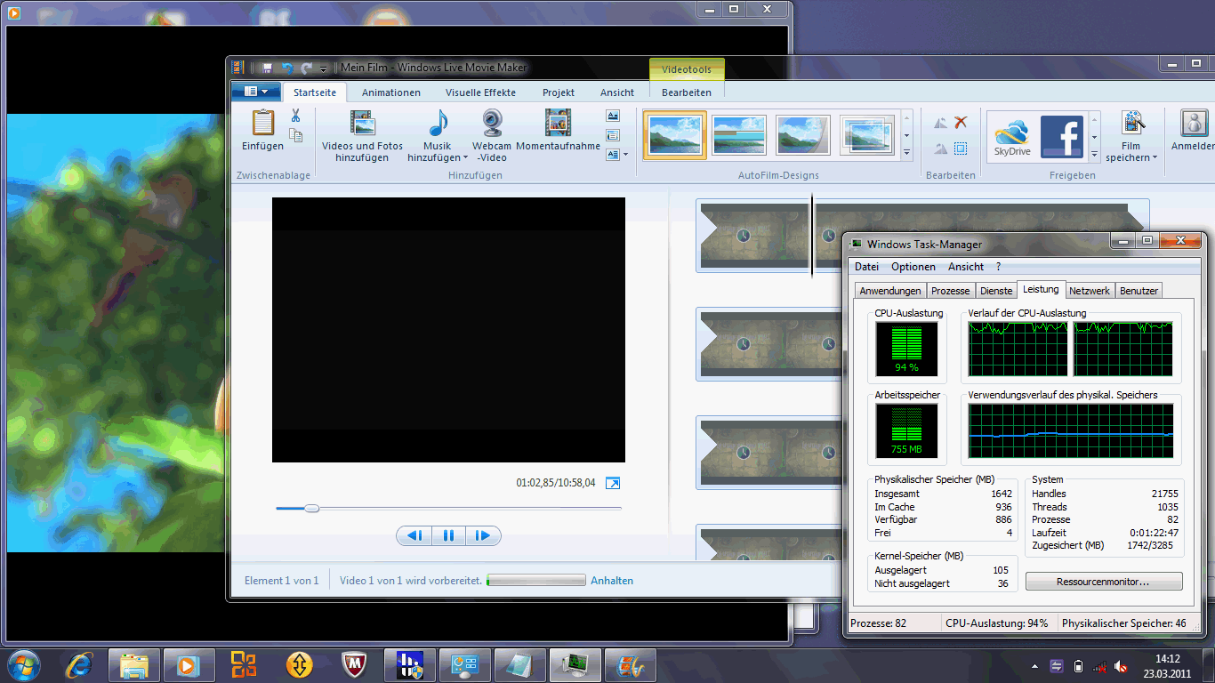Click the storyboard playhead marker line
This screenshot has width=1215, height=683.
tap(811, 235)
